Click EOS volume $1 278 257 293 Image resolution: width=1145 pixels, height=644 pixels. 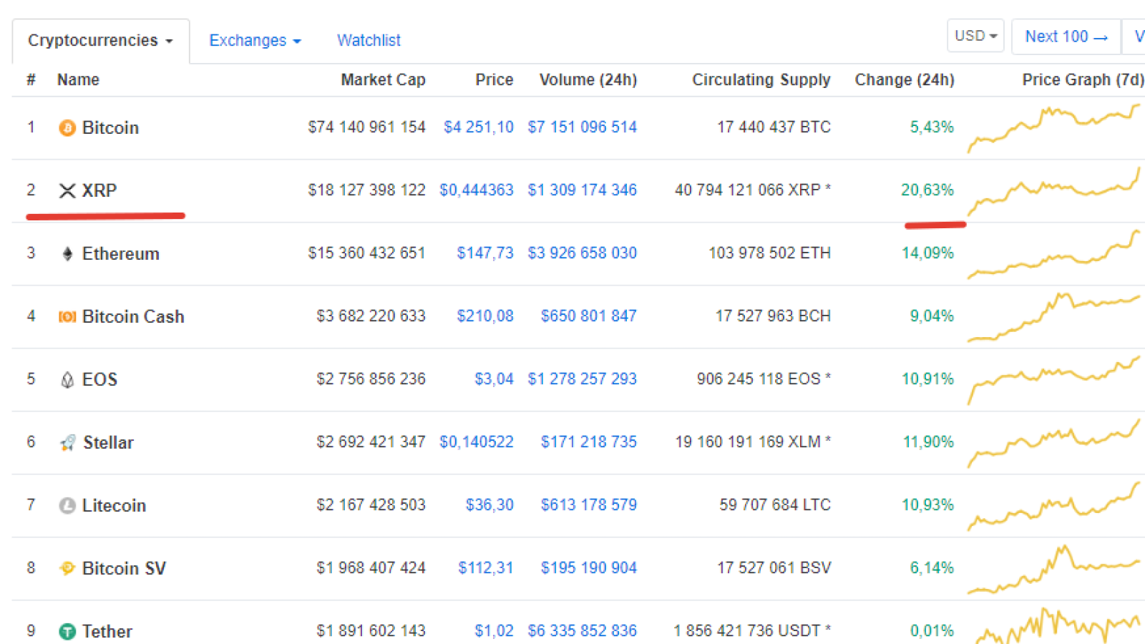click(x=583, y=379)
